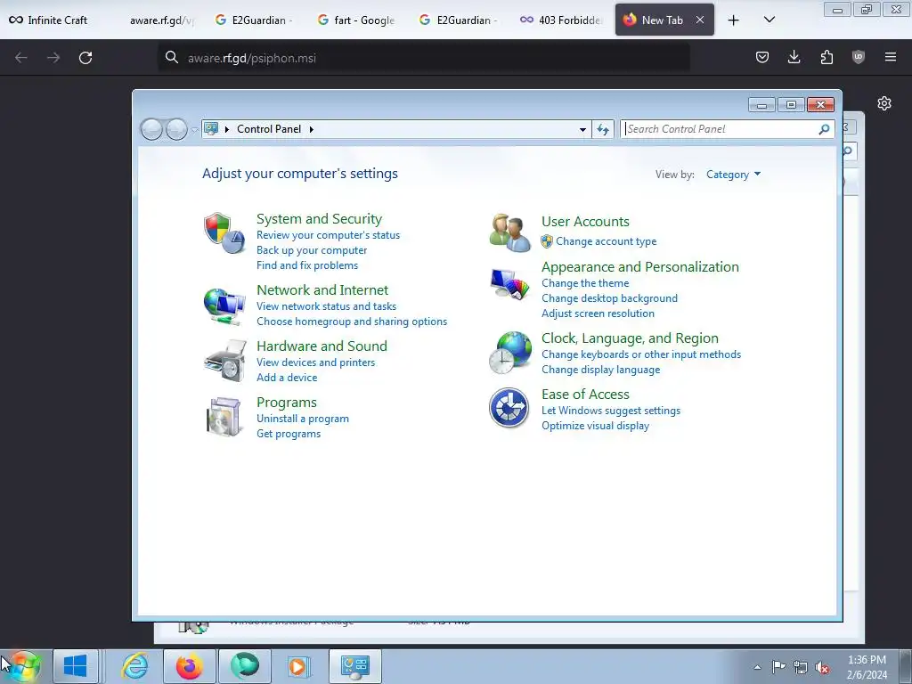Select the first E2Guardian tab
912x684 pixels.
[x=253, y=20]
